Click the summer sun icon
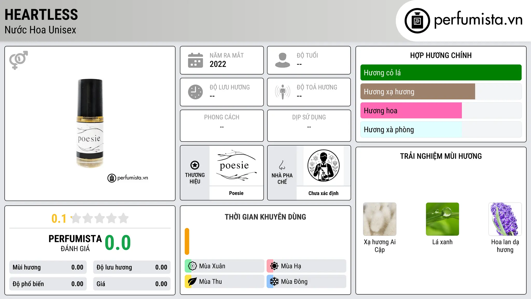The height and width of the screenshot is (299, 531). click(274, 266)
